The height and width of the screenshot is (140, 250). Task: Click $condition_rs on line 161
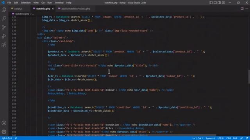(57, 107)
